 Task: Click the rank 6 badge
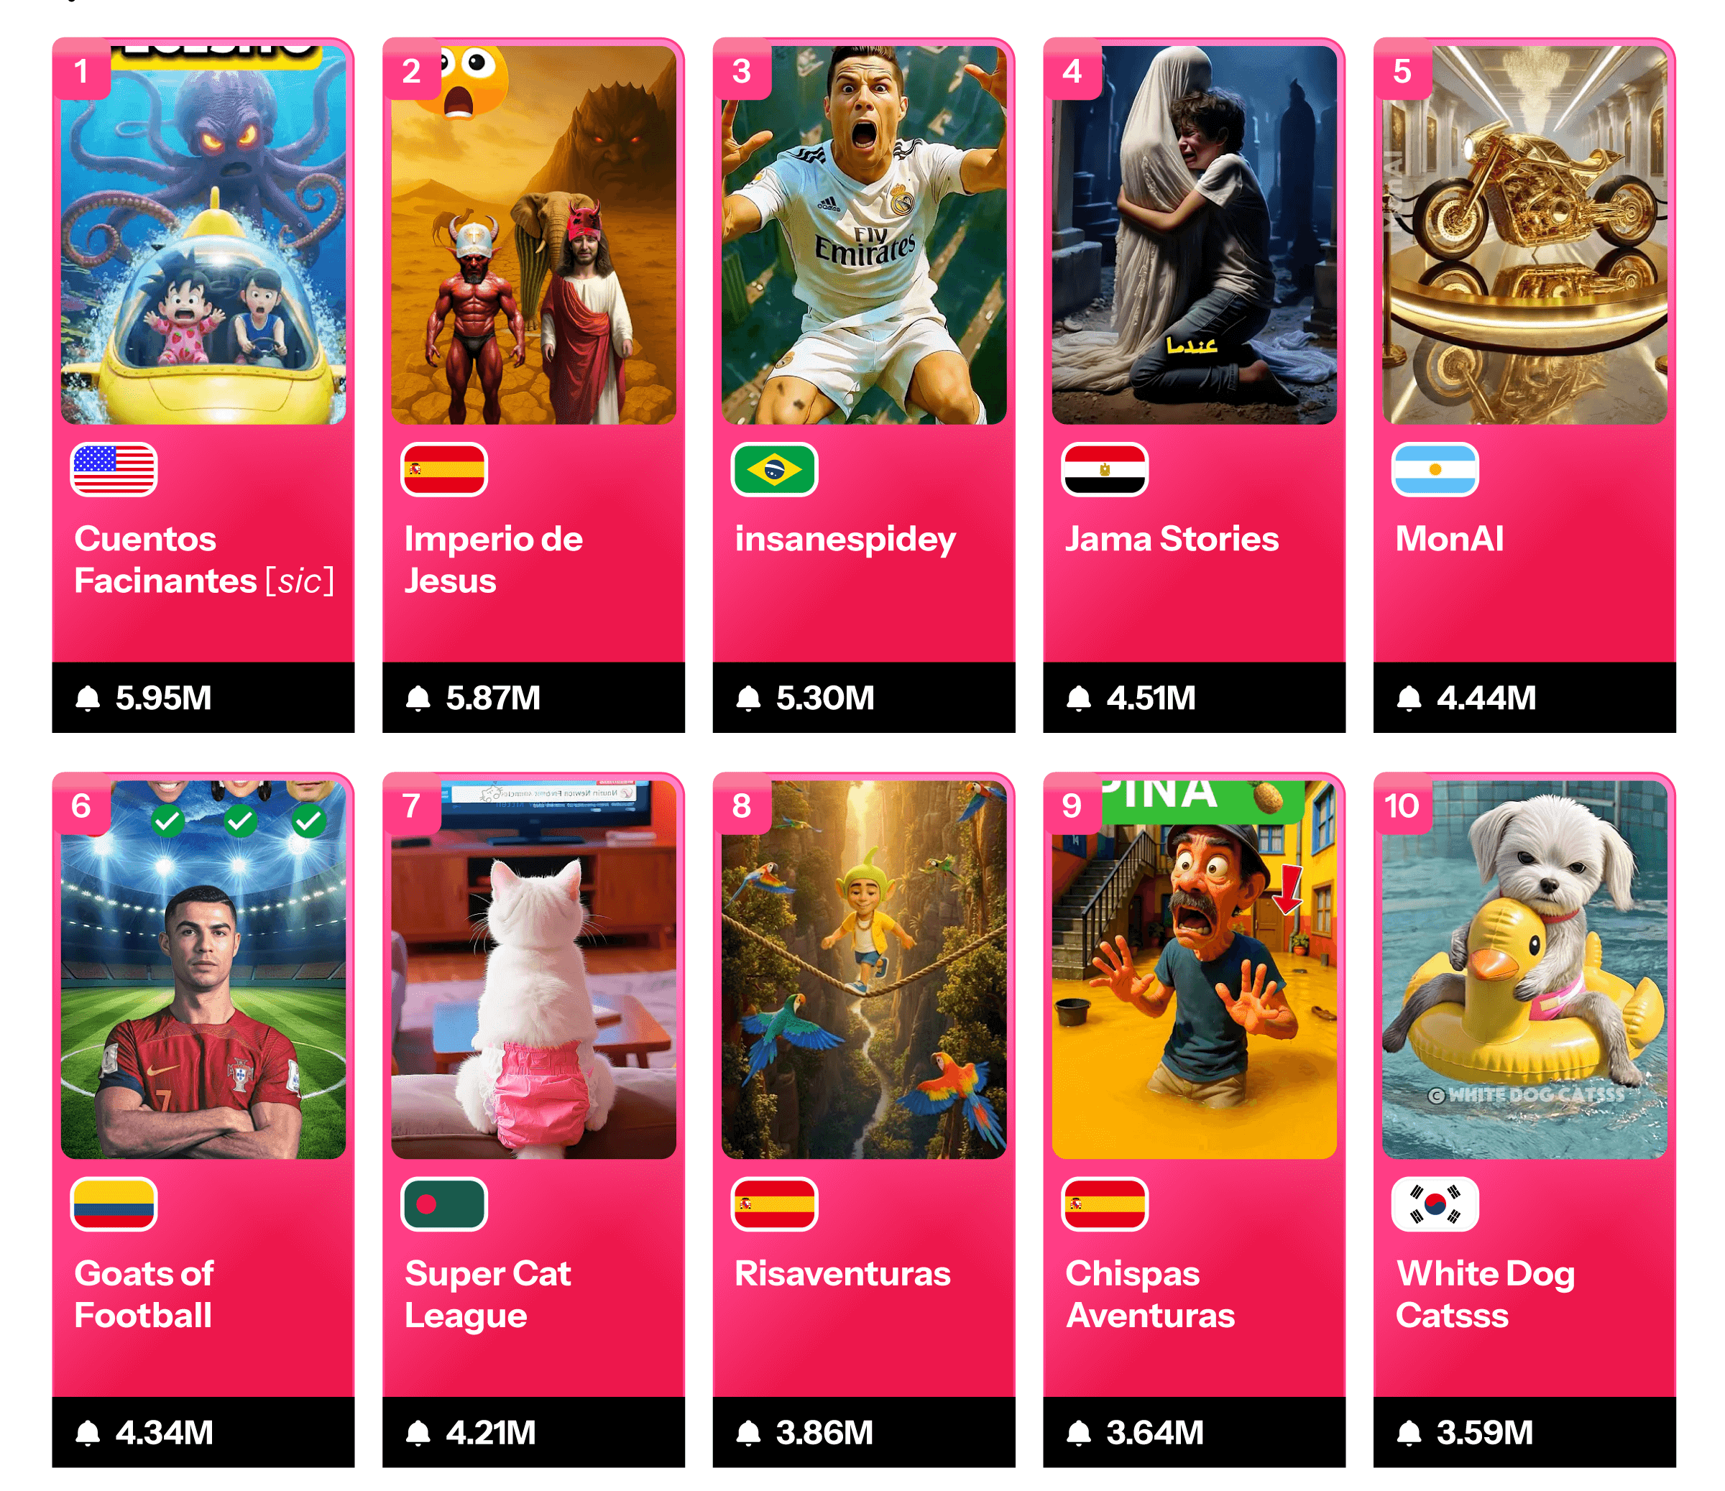pyautogui.click(x=82, y=805)
